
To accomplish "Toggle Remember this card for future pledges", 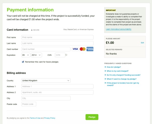I will pyautogui.click(x=23, y=62).
